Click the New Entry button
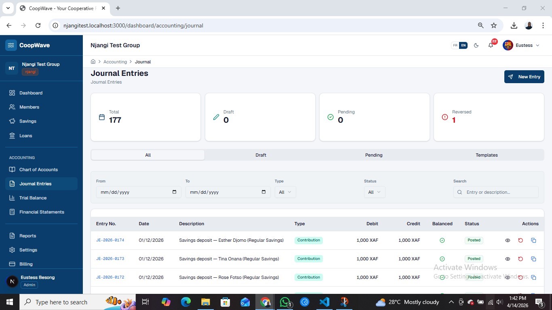The width and height of the screenshot is (552, 310). click(524, 77)
